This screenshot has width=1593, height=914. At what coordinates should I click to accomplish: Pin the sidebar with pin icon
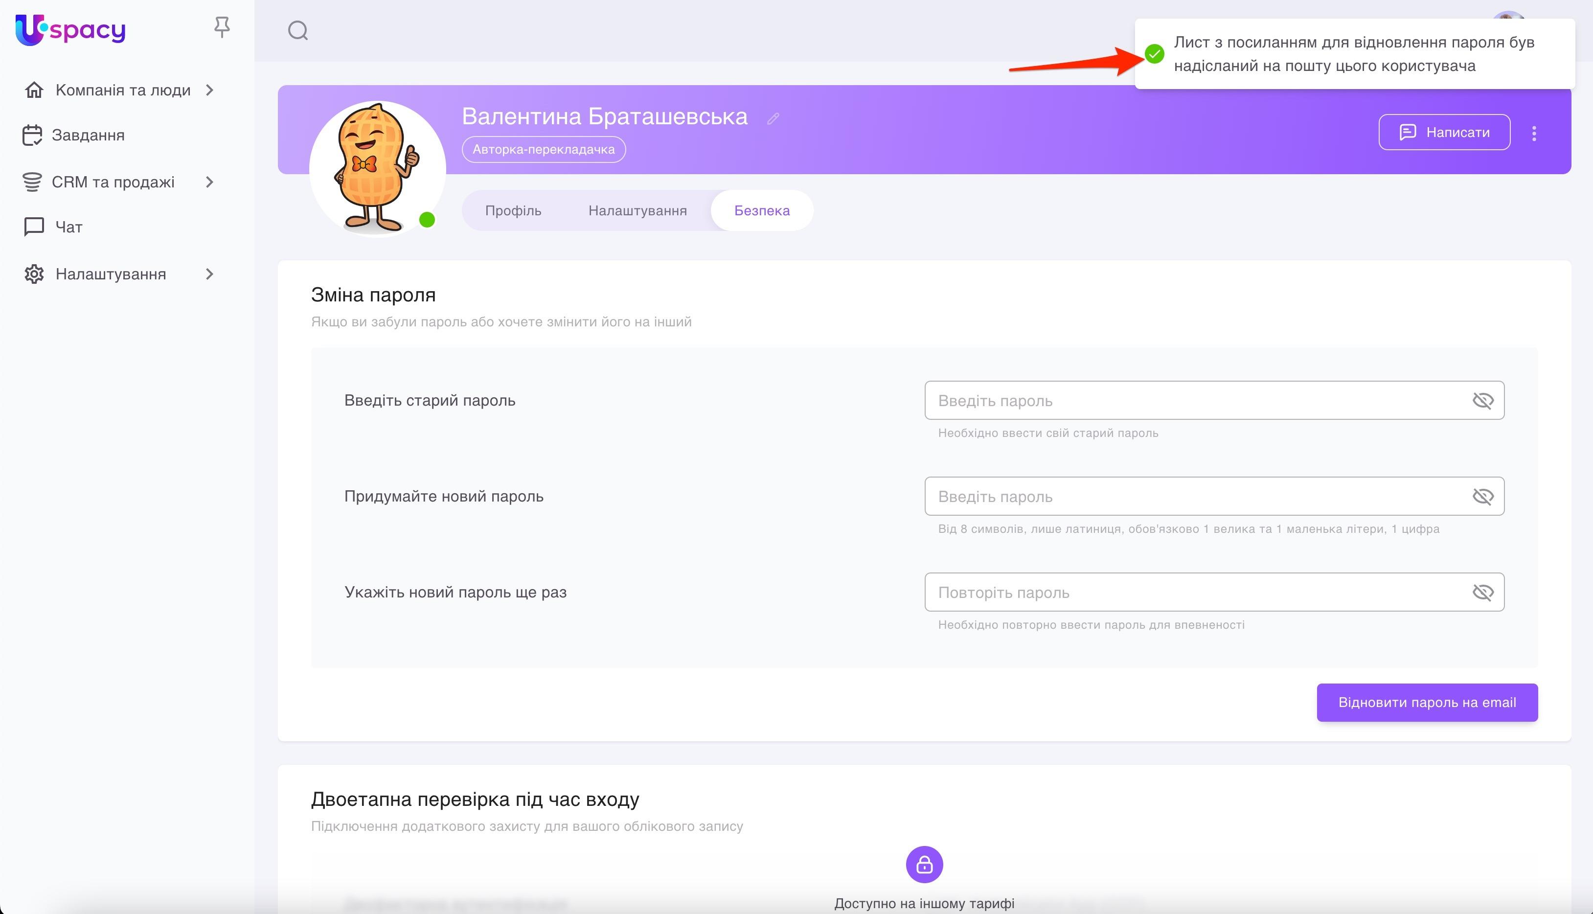[222, 27]
